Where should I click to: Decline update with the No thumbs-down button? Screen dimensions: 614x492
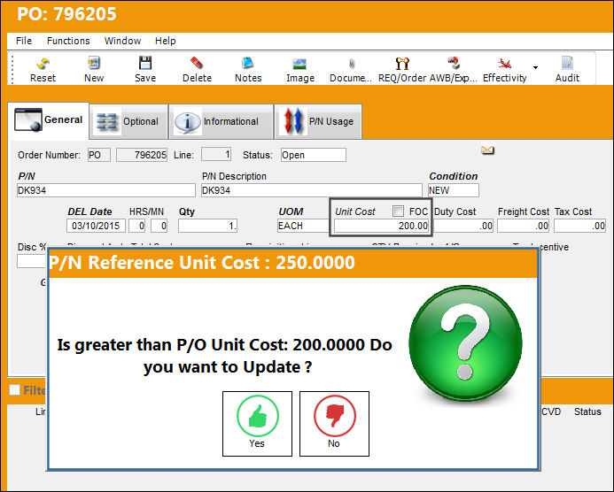334,424
